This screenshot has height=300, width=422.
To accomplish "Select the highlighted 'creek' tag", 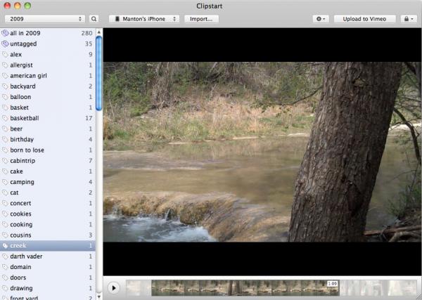I will [48, 246].
